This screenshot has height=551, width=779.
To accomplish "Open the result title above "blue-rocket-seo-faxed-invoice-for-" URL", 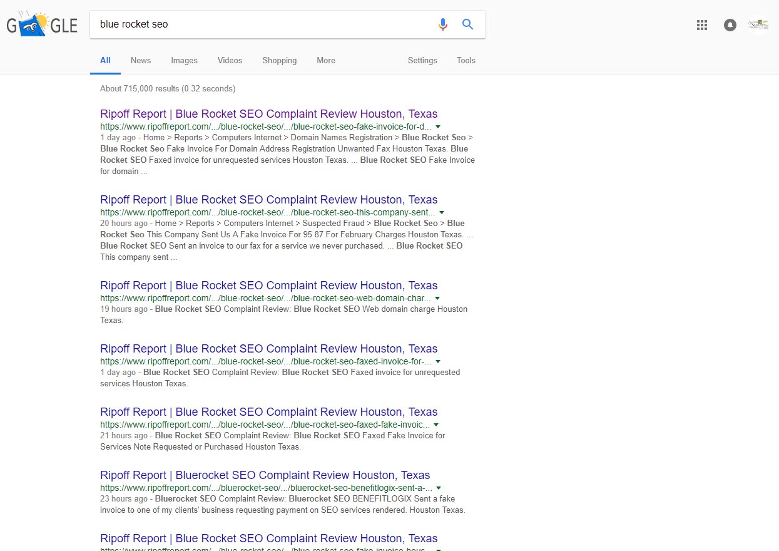I will pyautogui.click(x=269, y=349).
